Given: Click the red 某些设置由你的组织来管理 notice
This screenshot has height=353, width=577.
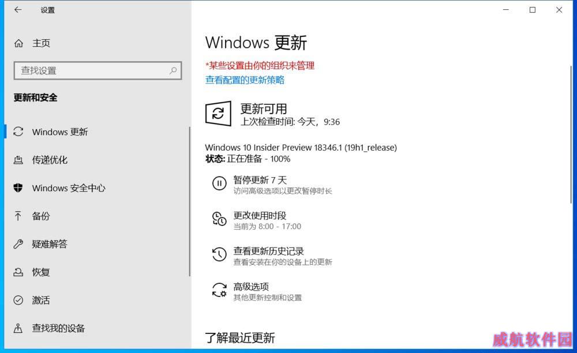Looking at the screenshot, I should (x=260, y=66).
